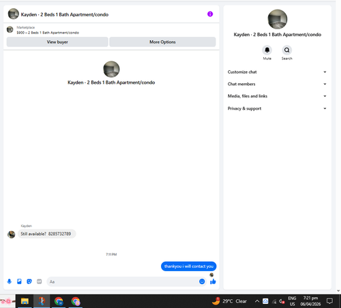Click the 7:11 PM timestamp

click(x=111, y=254)
